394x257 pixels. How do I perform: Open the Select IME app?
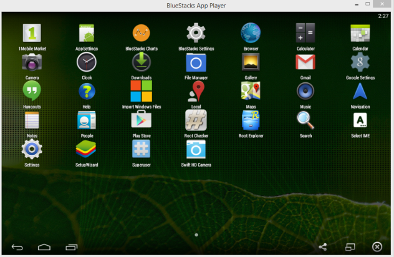point(360,120)
